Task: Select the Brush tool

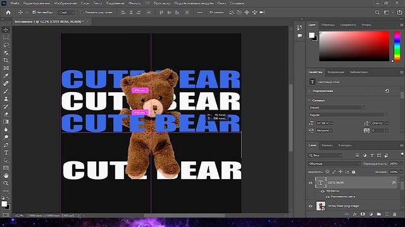Action: [6, 91]
